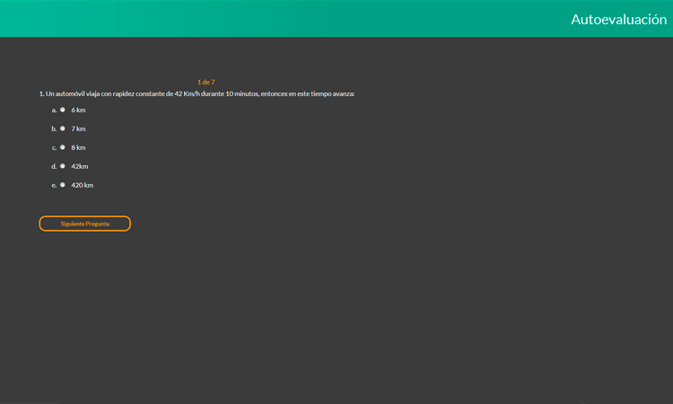The height and width of the screenshot is (404, 673).
Task: Click the letter 'd.' option marker
Action: pyautogui.click(x=54, y=167)
